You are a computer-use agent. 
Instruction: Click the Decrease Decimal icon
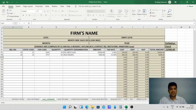(103, 15)
